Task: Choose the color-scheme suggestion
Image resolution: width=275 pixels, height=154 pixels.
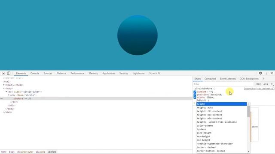Action: click(222, 126)
